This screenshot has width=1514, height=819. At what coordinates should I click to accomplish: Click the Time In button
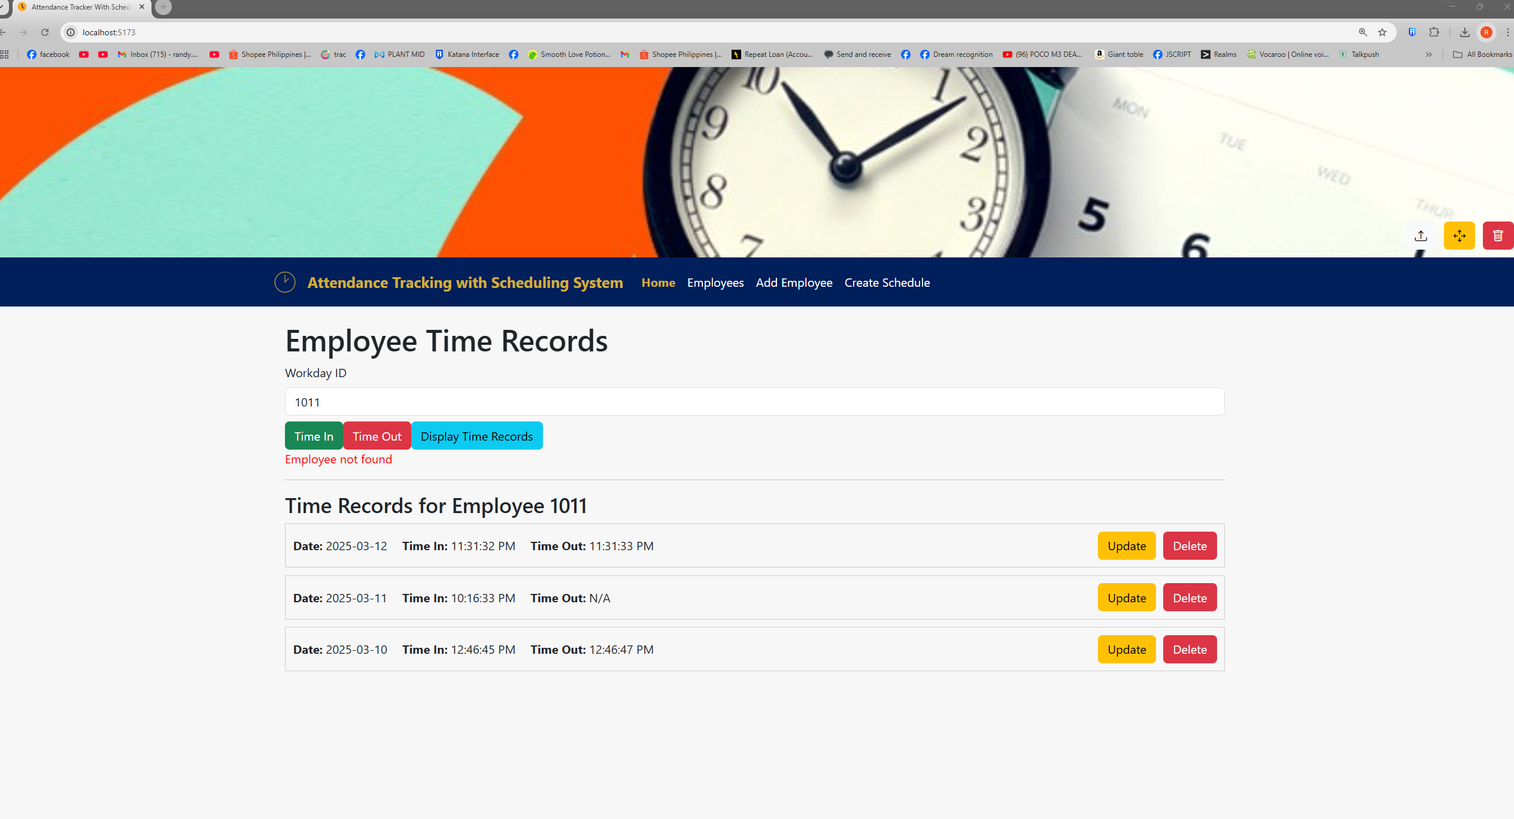(314, 436)
